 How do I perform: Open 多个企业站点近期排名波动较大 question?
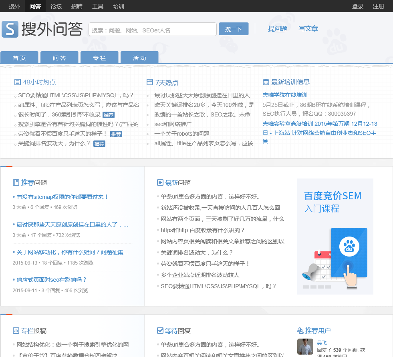pyautogui.click(x=200, y=275)
